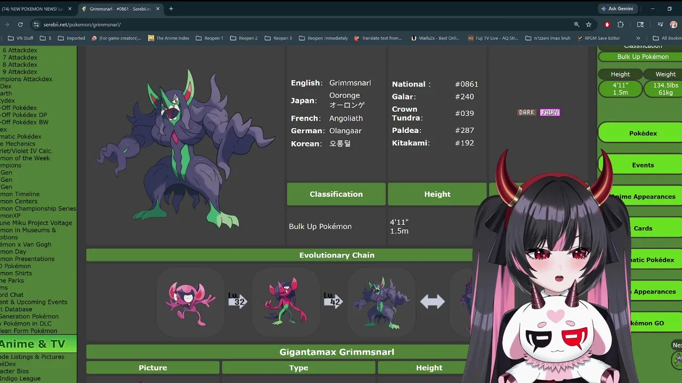The width and height of the screenshot is (682, 383).
Task: Click the Grimmsnarl artwork image
Action: [186, 149]
